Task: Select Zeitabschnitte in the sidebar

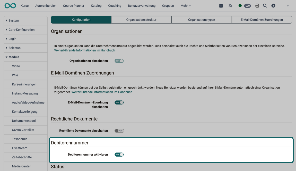Action: point(26,157)
